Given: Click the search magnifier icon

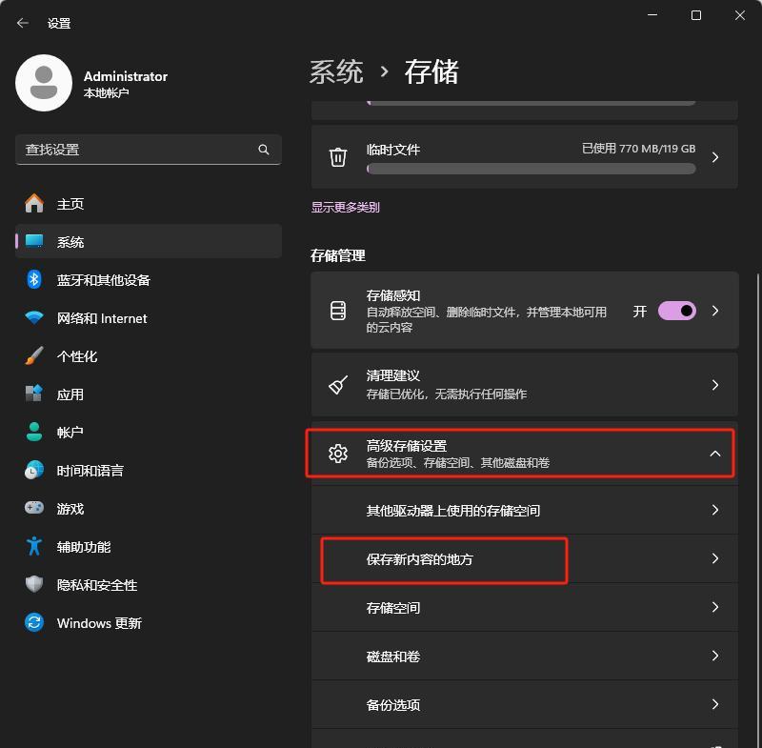Looking at the screenshot, I should point(264,150).
